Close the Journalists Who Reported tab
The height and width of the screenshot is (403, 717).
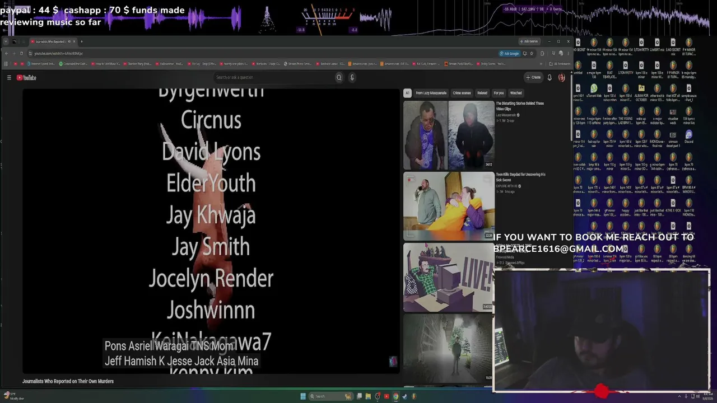75,41
